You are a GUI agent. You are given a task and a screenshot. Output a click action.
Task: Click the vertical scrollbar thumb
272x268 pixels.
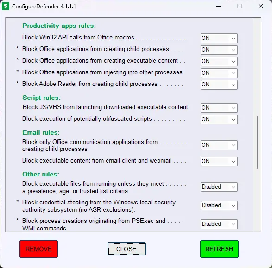257,142
